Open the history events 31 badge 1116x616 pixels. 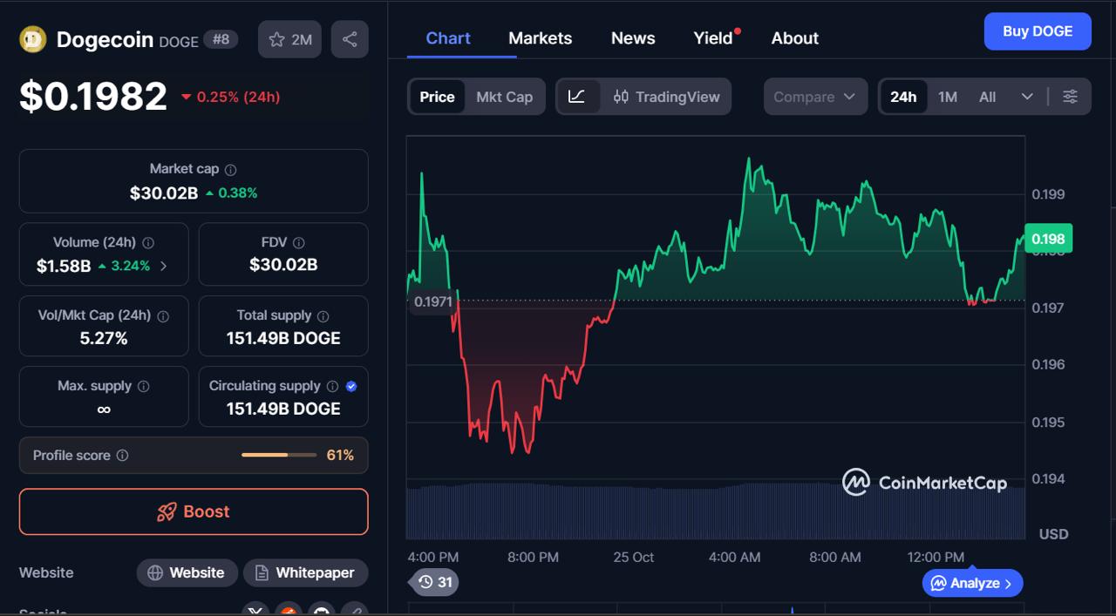coord(434,582)
